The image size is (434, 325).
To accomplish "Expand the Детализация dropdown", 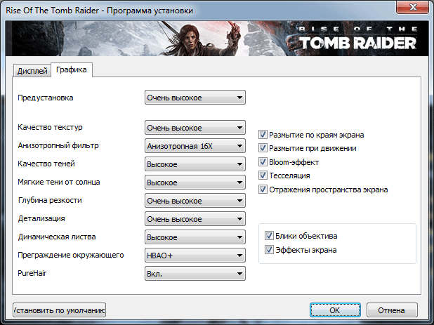I will 195,219.
